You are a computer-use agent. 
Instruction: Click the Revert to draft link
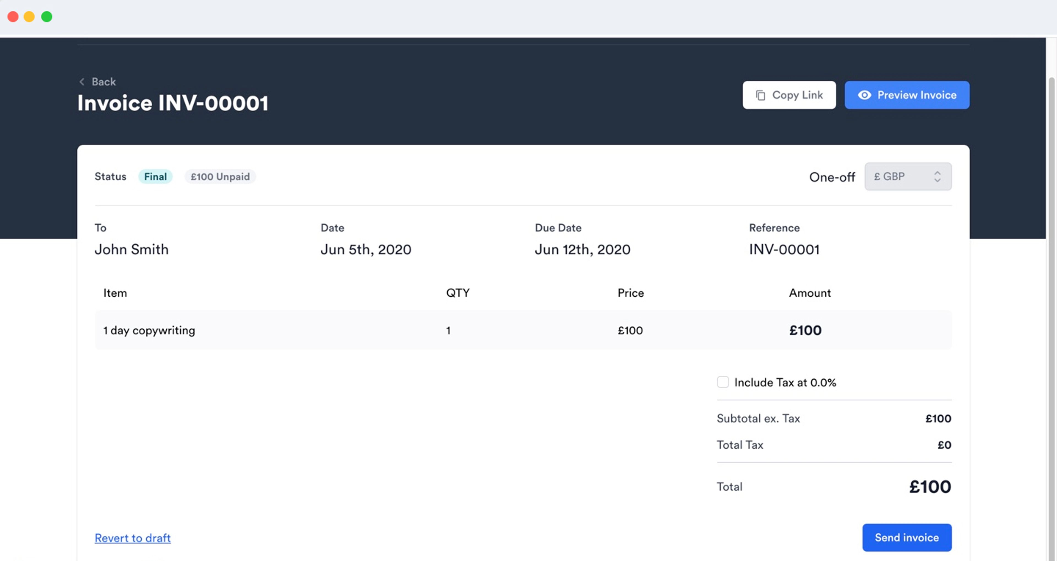click(132, 538)
